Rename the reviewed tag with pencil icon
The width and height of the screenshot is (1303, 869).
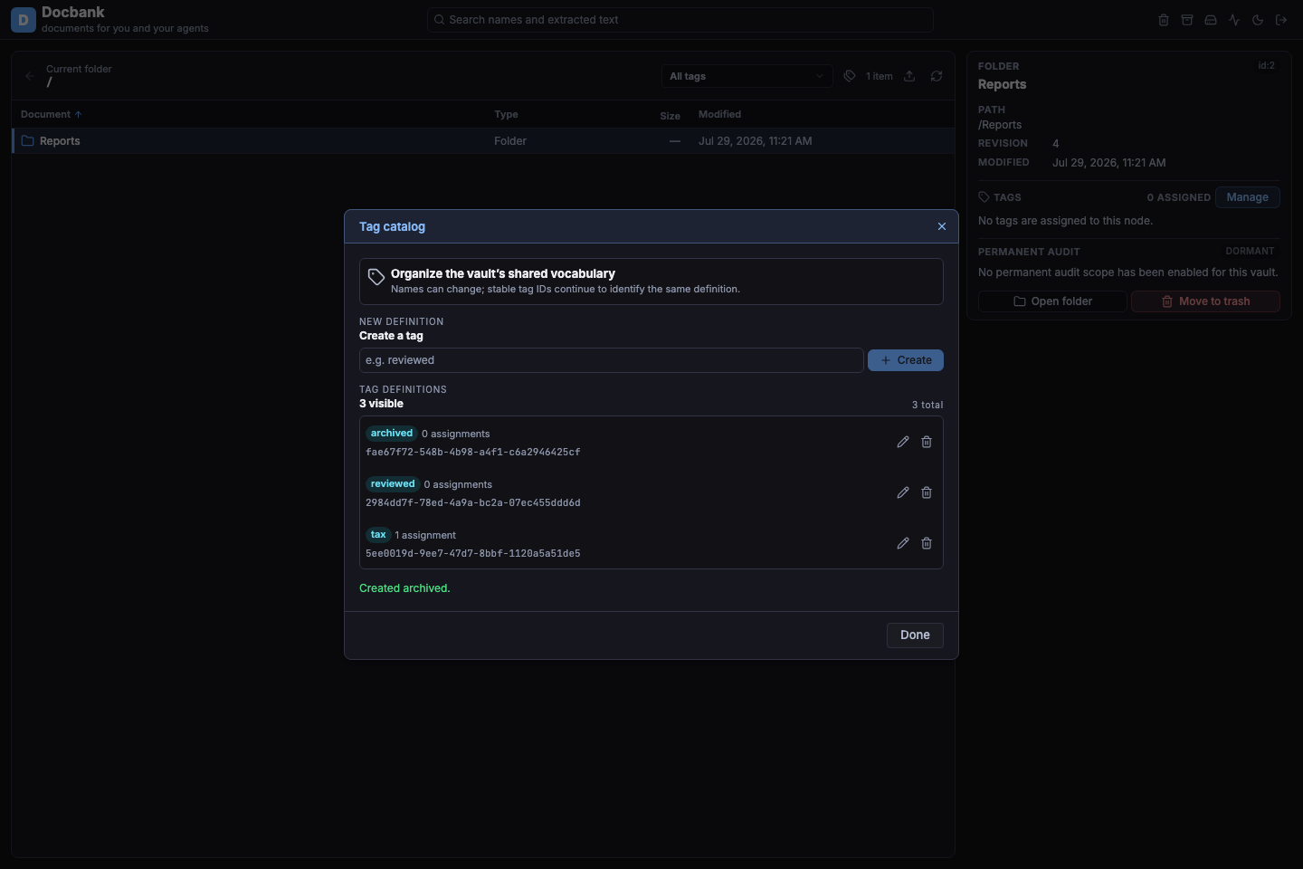click(x=903, y=492)
